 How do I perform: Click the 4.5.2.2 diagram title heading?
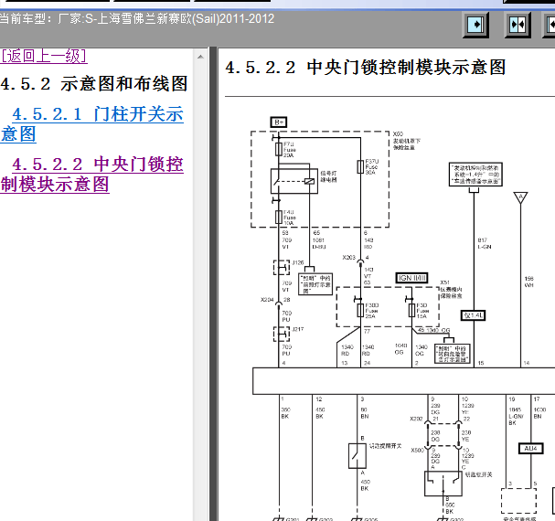point(366,68)
